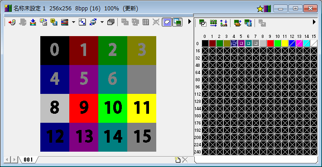Screen dimensions: 322x167
Task: Select gray palette swatch index 7
Action: pyautogui.click(x=256, y=43)
